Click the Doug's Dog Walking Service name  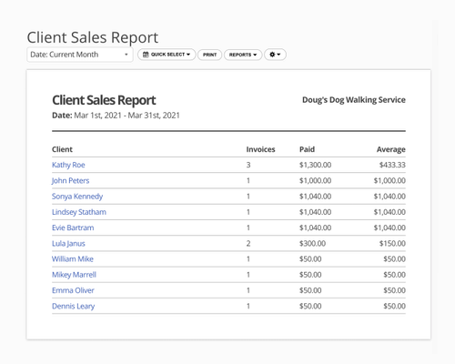coord(354,100)
